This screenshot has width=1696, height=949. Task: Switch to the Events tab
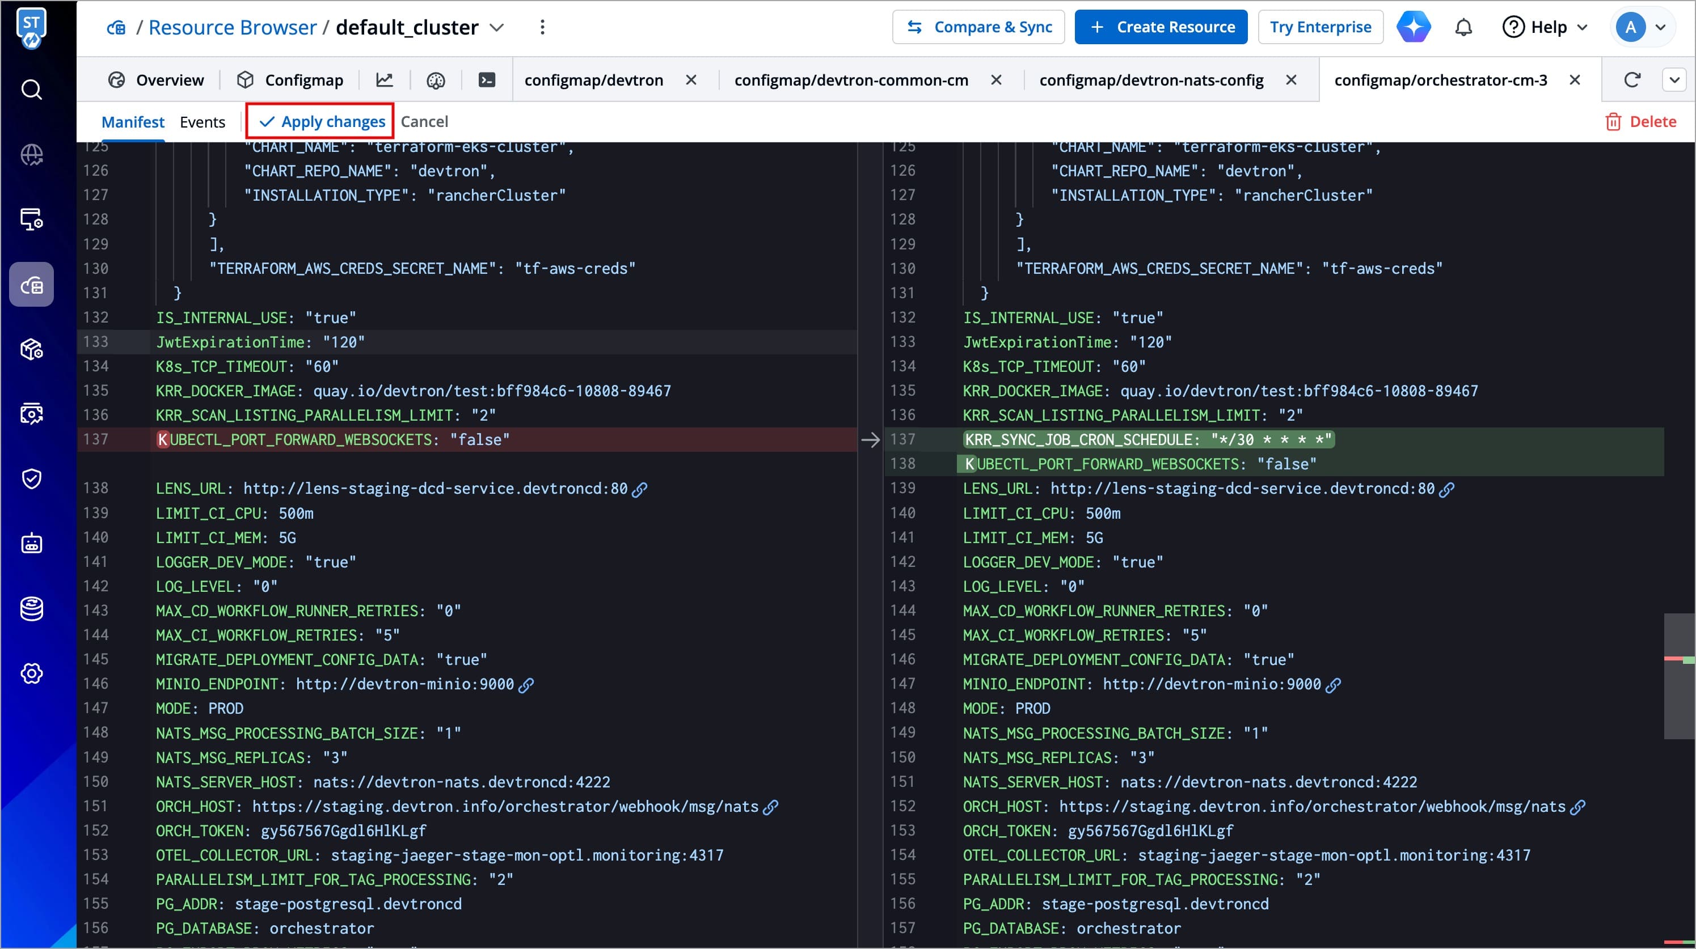click(202, 122)
